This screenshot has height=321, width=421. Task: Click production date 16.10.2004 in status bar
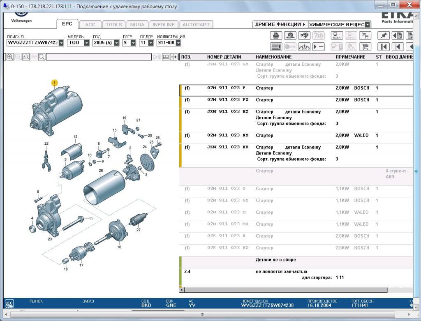pos(319,305)
